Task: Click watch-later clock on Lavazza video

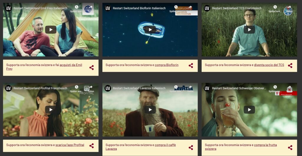Action: pos(176,87)
